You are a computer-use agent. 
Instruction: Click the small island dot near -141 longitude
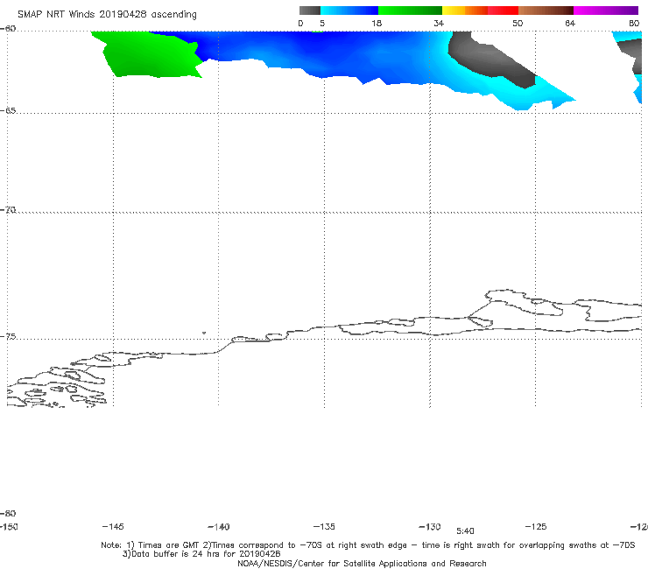click(x=204, y=333)
